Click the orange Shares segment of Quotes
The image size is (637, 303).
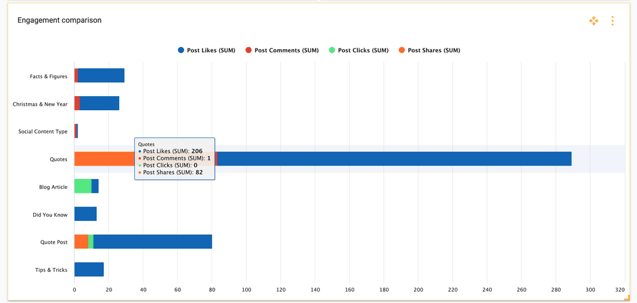tap(103, 159)
